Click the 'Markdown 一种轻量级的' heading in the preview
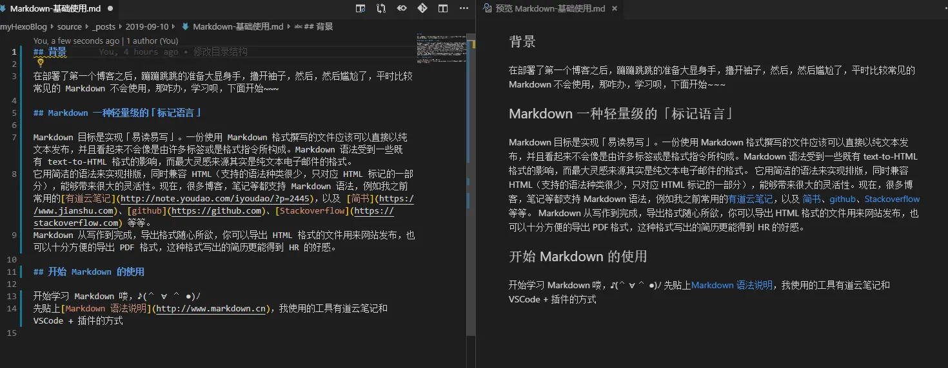 622,114
